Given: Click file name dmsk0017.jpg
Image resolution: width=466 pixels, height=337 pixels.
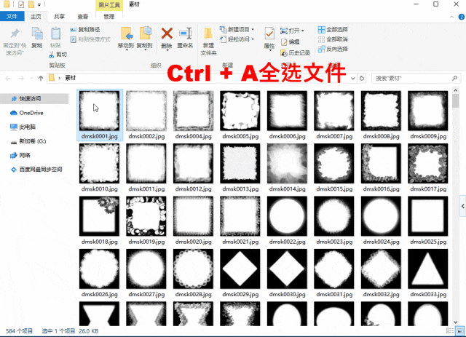Looking at the screenshot, I should pos(428,189).
